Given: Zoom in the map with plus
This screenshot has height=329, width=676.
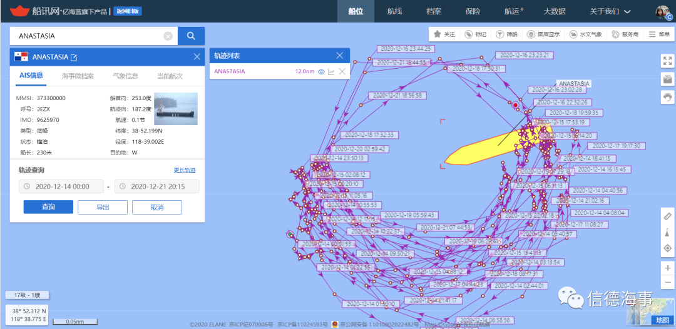Looking at the screenshot, I should [x=667, y=268].
